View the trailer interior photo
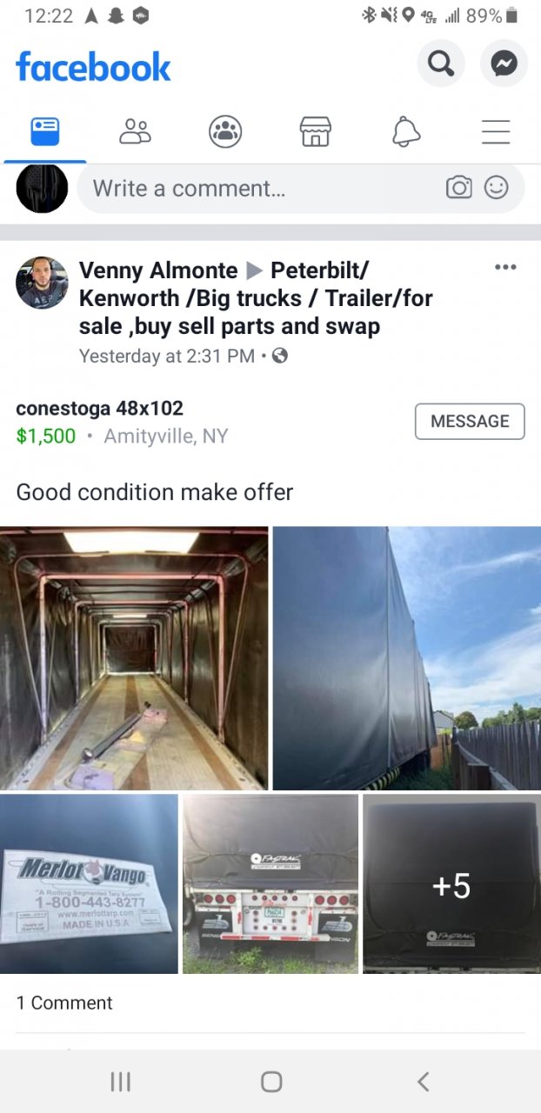 (134, 658)
